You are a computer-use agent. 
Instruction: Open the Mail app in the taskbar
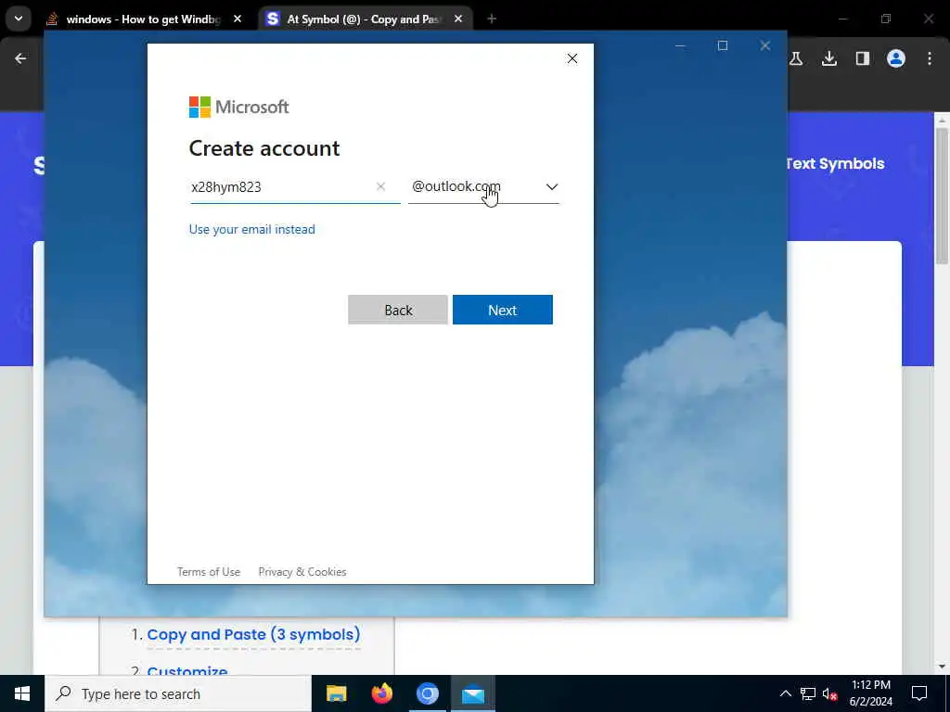[473, 693]
